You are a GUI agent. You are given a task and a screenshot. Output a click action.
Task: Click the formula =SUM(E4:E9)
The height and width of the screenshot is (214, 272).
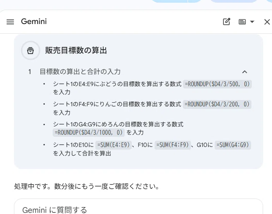tap(114, 145)
